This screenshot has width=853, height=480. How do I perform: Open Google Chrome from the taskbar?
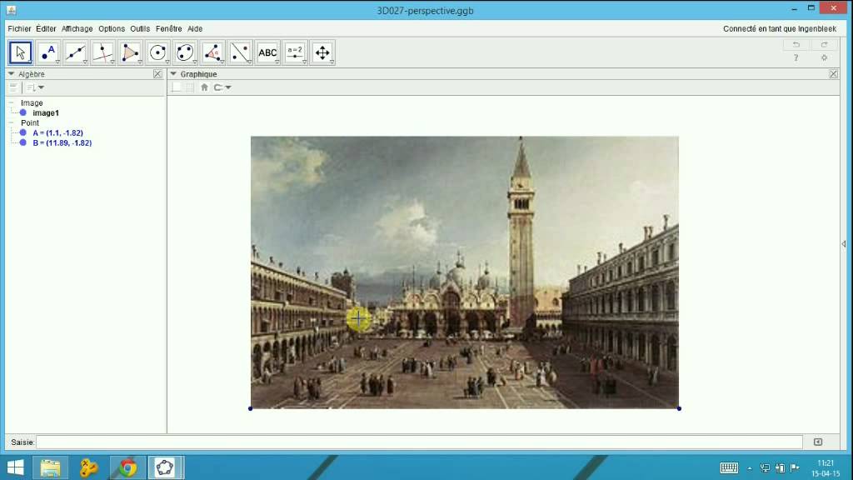[x=127, y=467]
